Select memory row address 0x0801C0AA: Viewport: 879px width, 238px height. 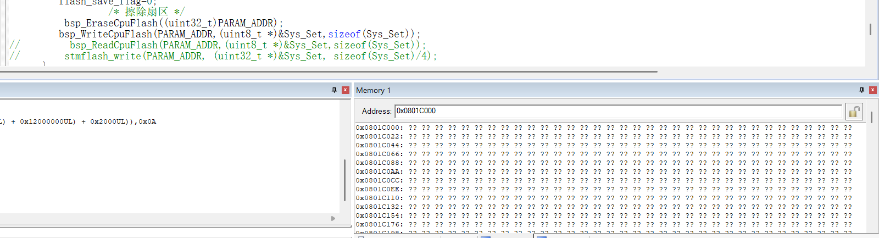tap(379, 171)
